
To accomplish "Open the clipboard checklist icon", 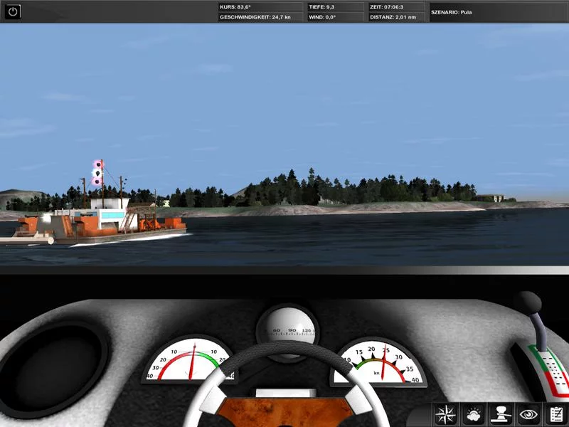I will tap(557, 414).
